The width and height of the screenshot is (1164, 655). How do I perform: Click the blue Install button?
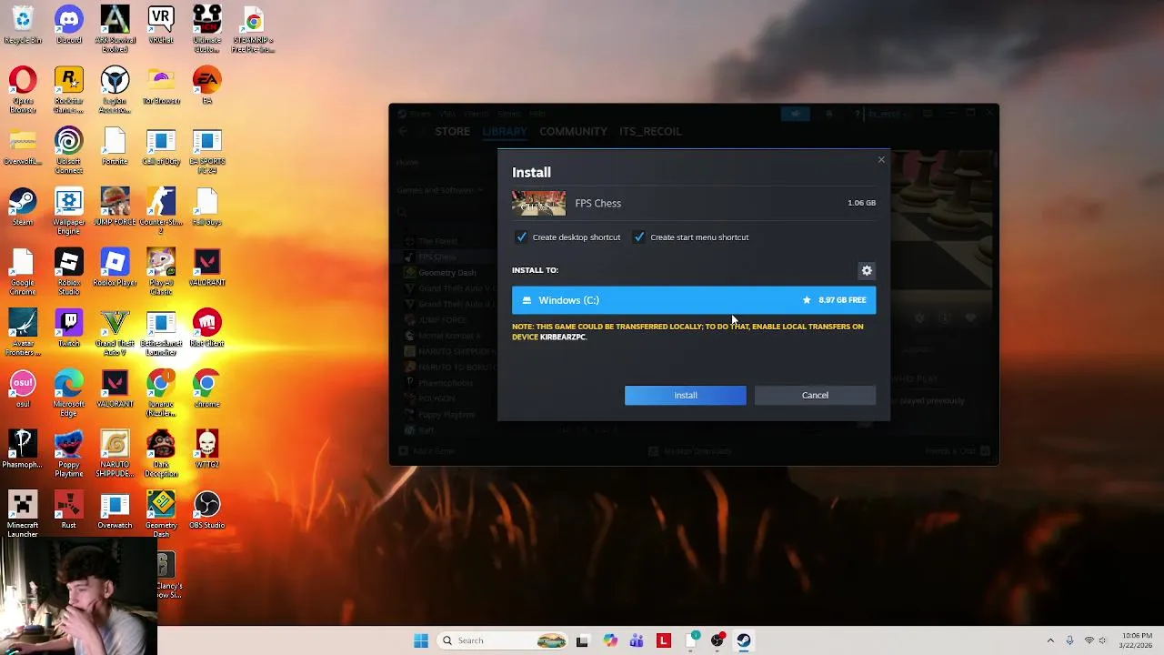point(686,395)
